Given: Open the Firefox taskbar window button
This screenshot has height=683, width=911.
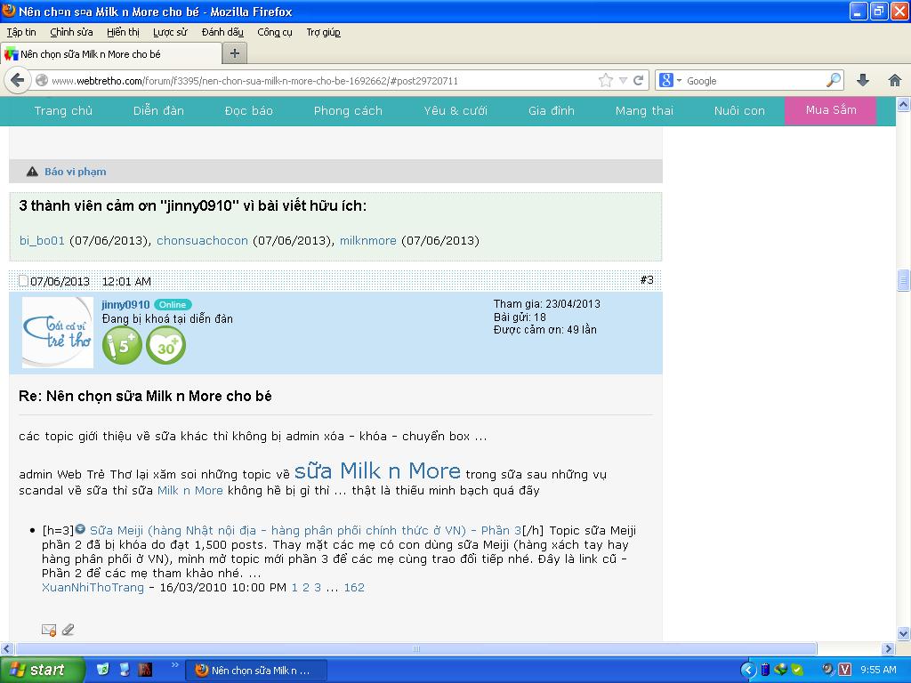Looking at the screenshot, I should tap(256, 671).
